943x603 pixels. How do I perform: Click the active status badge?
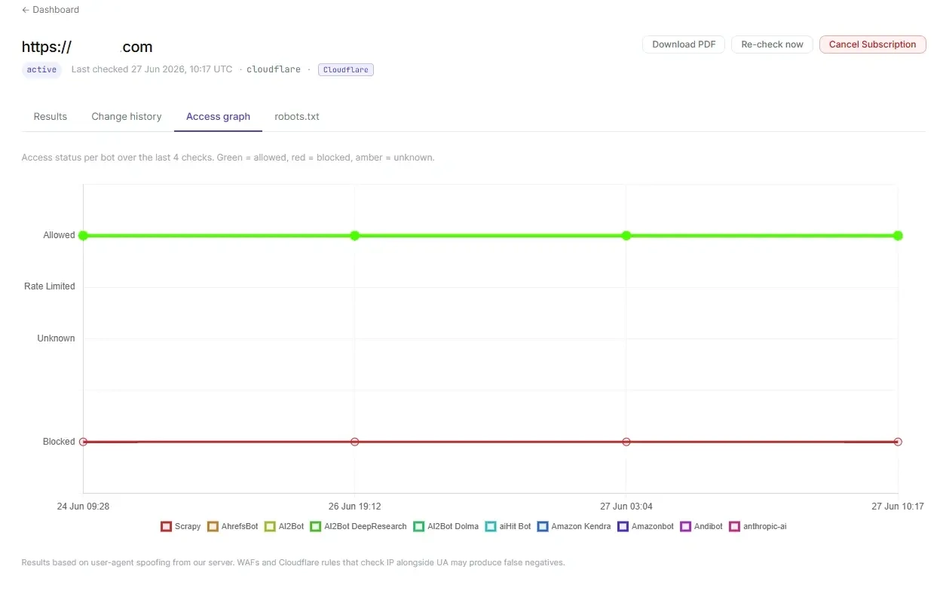(41, 69)
